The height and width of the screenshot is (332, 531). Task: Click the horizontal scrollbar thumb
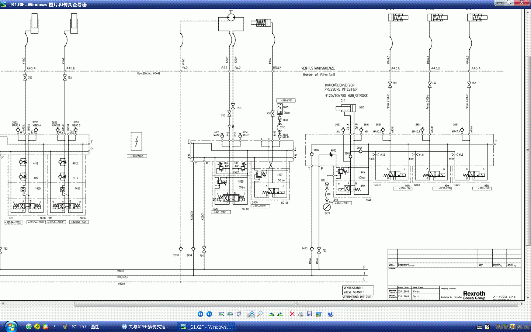click(x=296, y=304)
